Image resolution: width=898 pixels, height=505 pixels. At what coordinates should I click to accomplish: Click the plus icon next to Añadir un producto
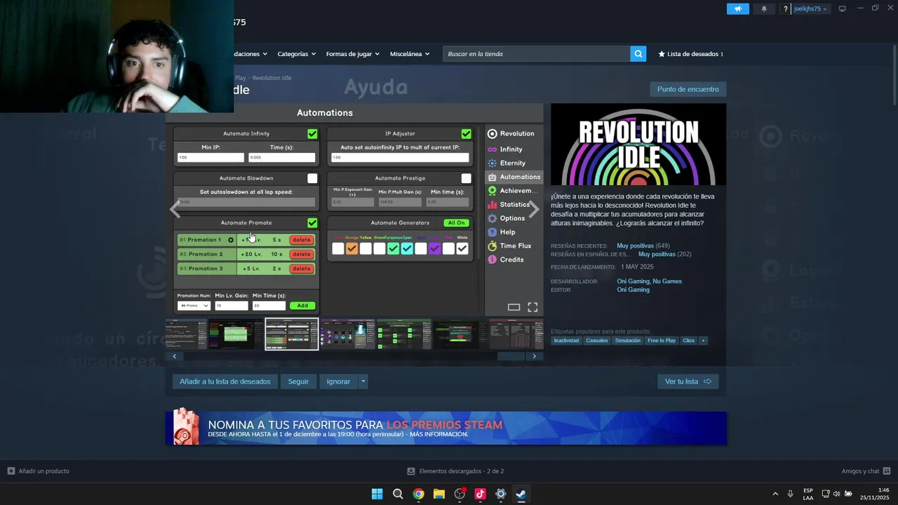[x=11, y=471]
